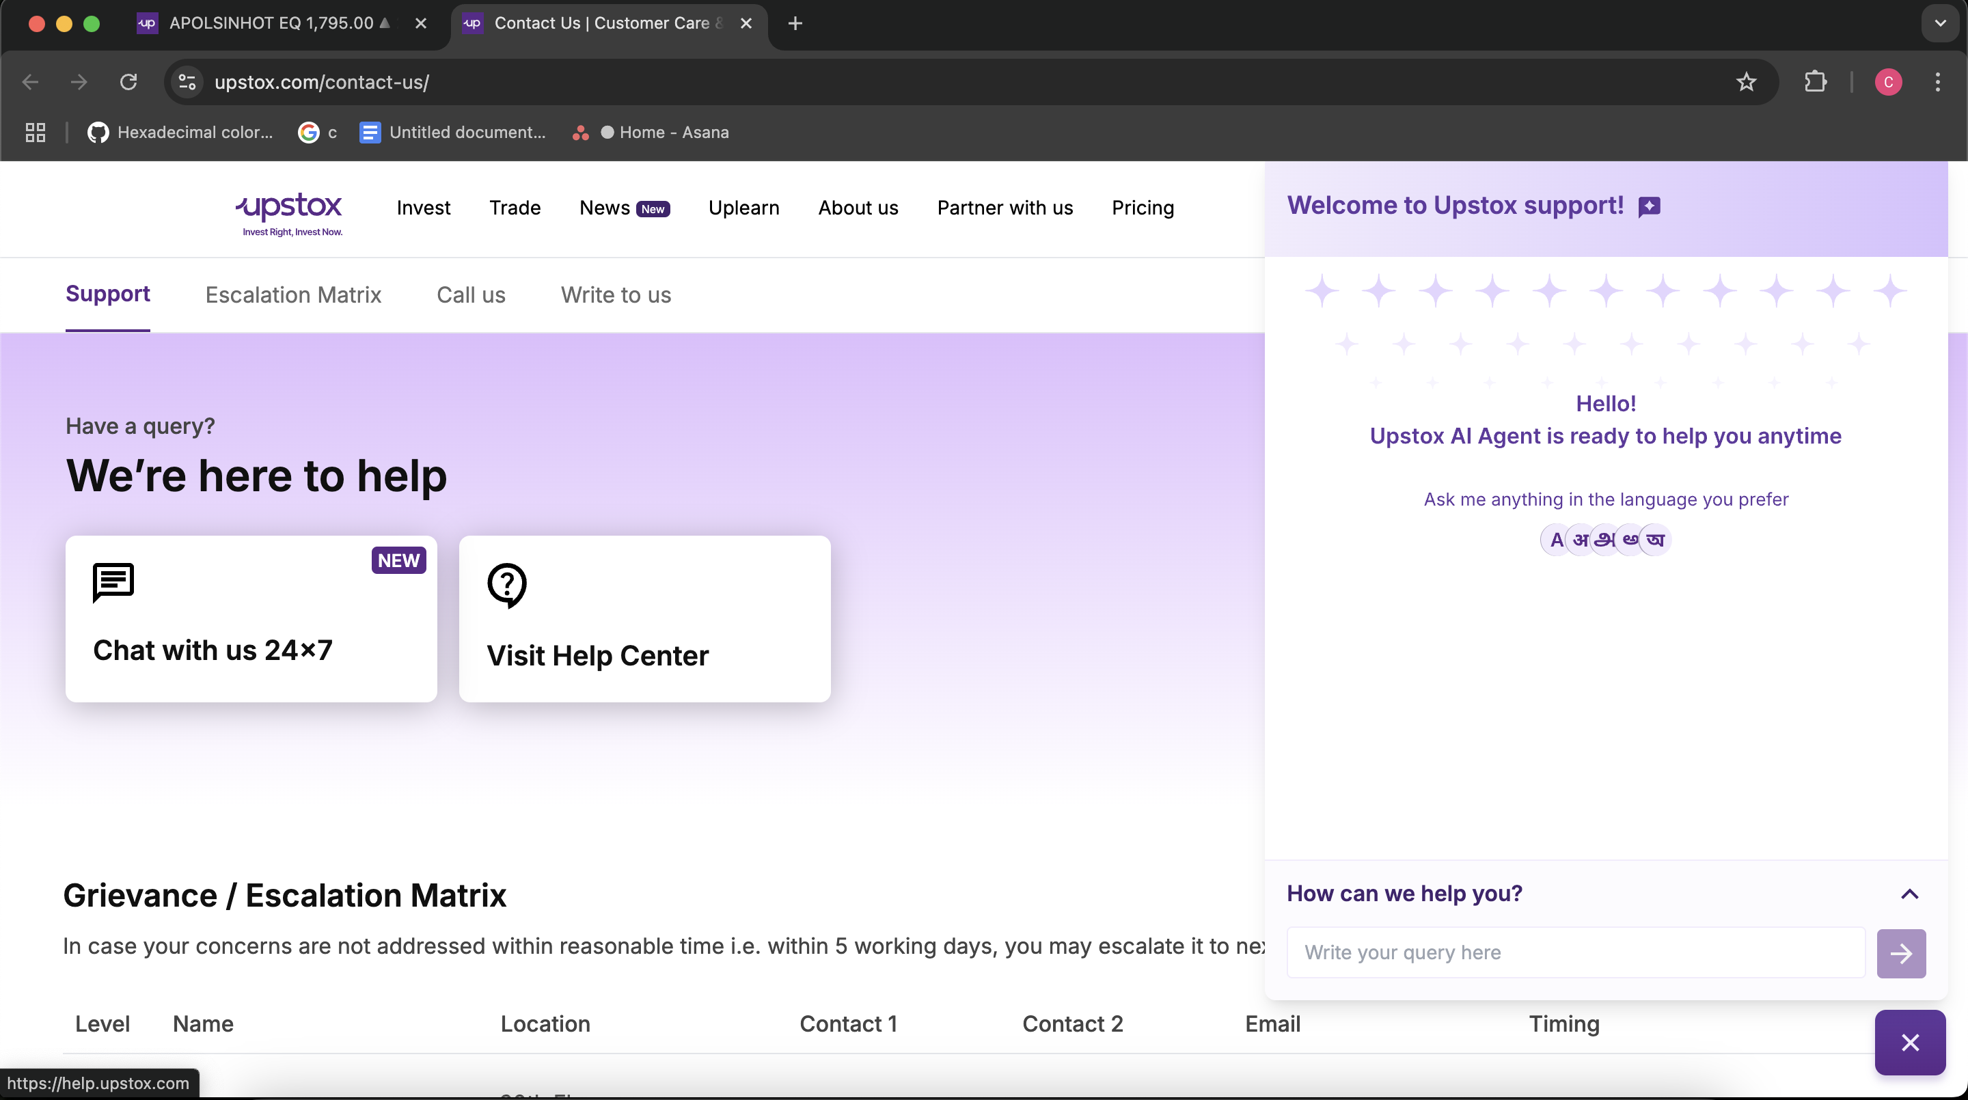Switch to Escalation Matrix tab
This screenshot has height=1100, width=1968.
293,295
